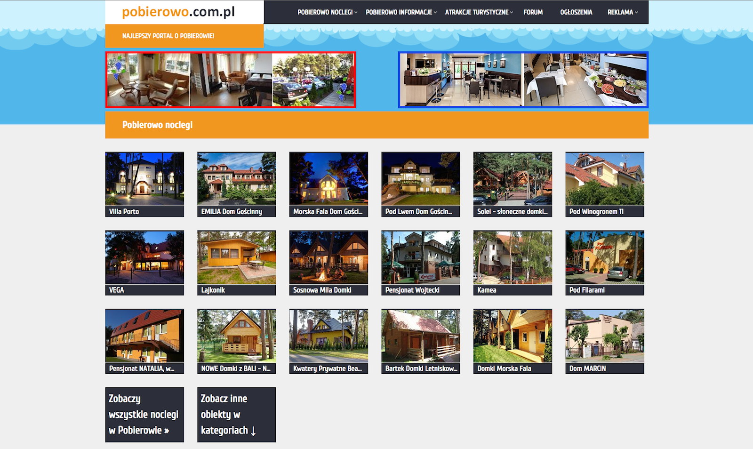View the VEGA accommodation thumbnail
Viewport: 753px width, 449px height.
pyautogui.click(x=144, y=257)
